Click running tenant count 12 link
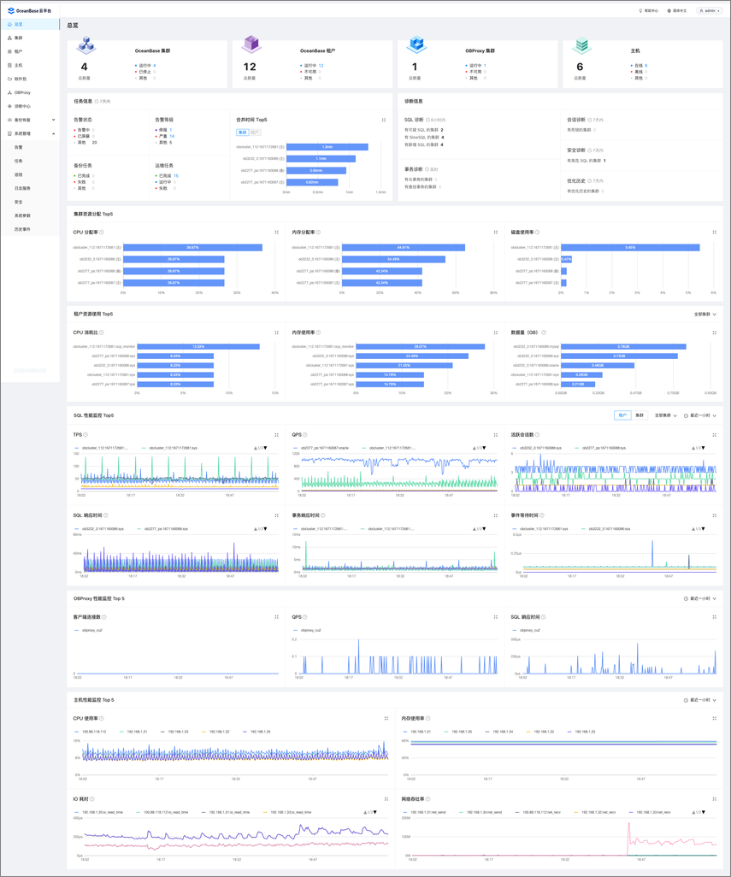The image size is (731, 877). pos(321,66)
